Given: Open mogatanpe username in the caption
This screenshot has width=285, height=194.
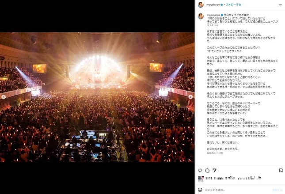Looking at the screenshot, I should 213,15.
